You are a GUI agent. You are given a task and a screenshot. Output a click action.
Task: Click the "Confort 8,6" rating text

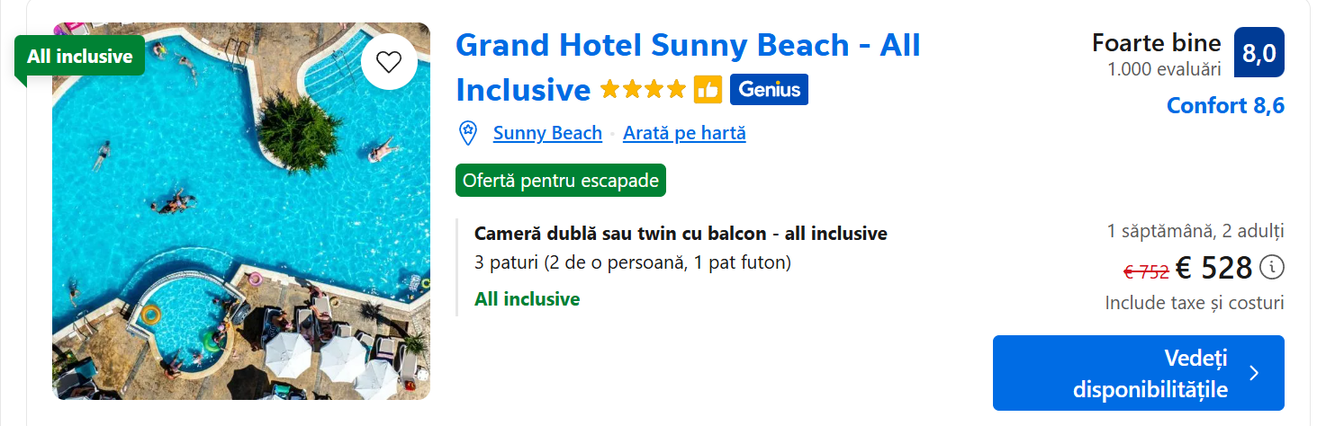click(1225, 106)
